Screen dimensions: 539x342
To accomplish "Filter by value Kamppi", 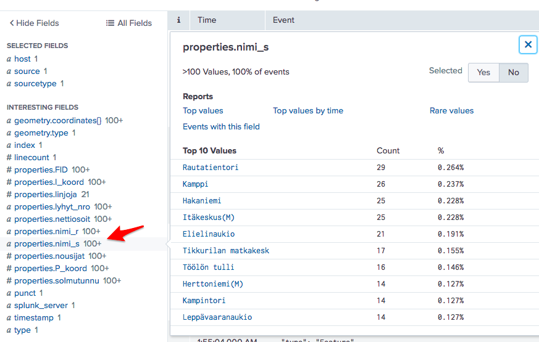I will coord(195,184).
